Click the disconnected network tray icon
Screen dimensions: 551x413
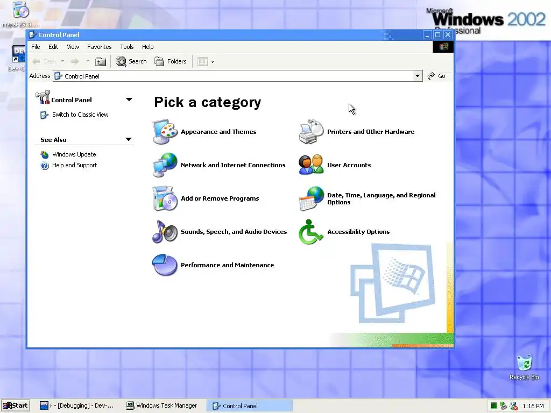coord(513,406)
